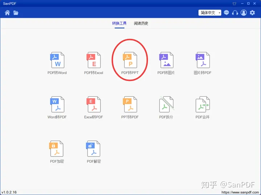The image size is (261, 195).
Task: Open the user account profile icon
Action: tap(244, 13)
